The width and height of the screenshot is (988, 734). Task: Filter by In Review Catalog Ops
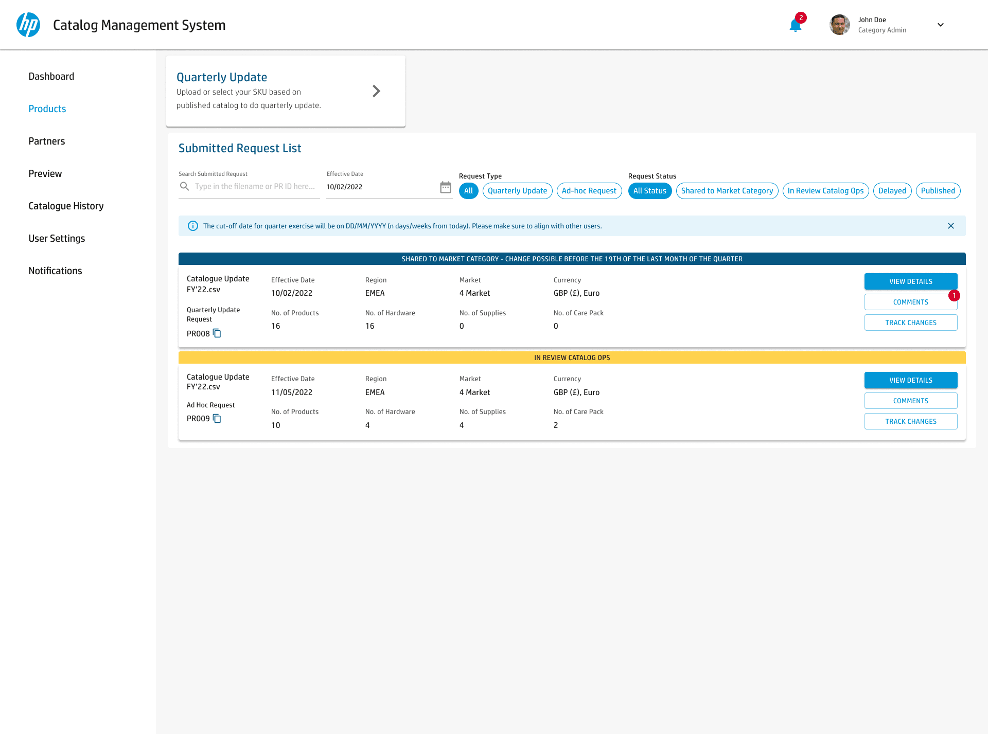[826, 191]
